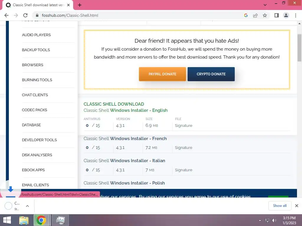
Task: Click the volume speaker icon
Action: point(274,220)
